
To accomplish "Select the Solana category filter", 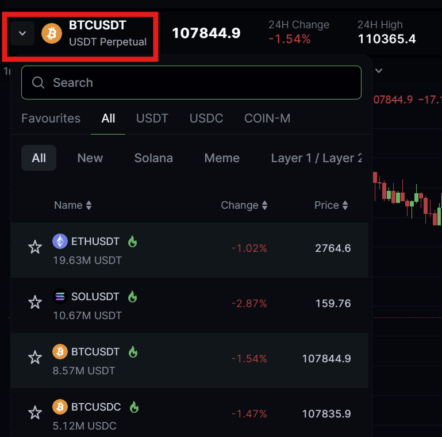I will point(153,158).
